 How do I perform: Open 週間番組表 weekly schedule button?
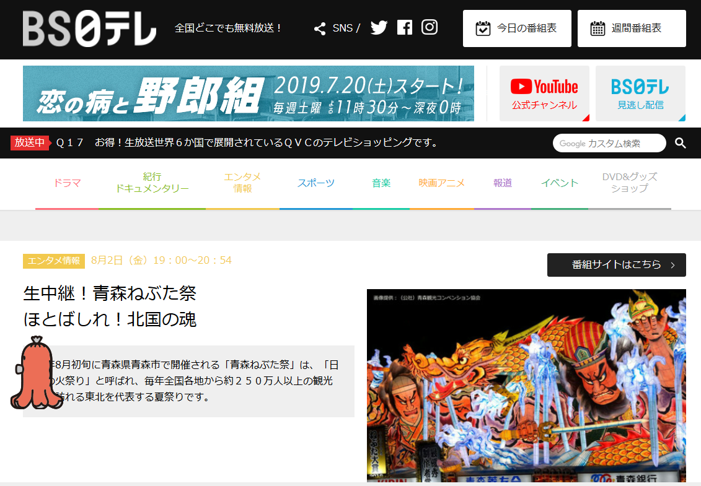[x=632, y=28]
